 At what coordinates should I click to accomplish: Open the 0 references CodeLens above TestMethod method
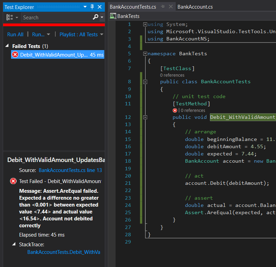coord(193,111)
